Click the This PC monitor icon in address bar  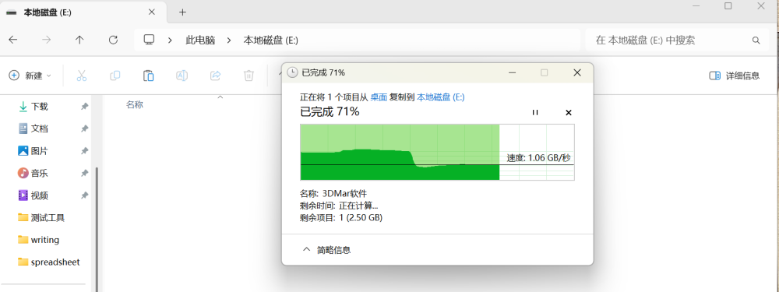[149, 40]
